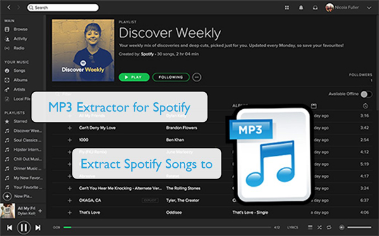Screen dimensions: 379x236
Task: Sort by duration clock icon
Action: tap(366, 105)
